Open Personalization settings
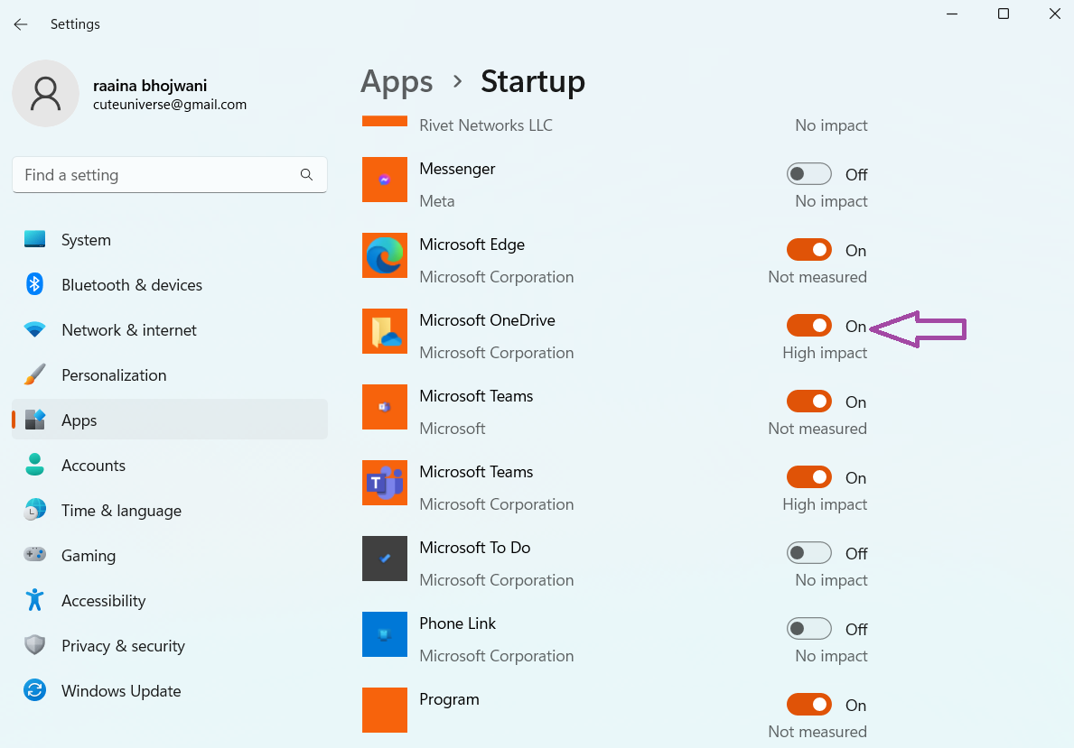 [114, 375]
